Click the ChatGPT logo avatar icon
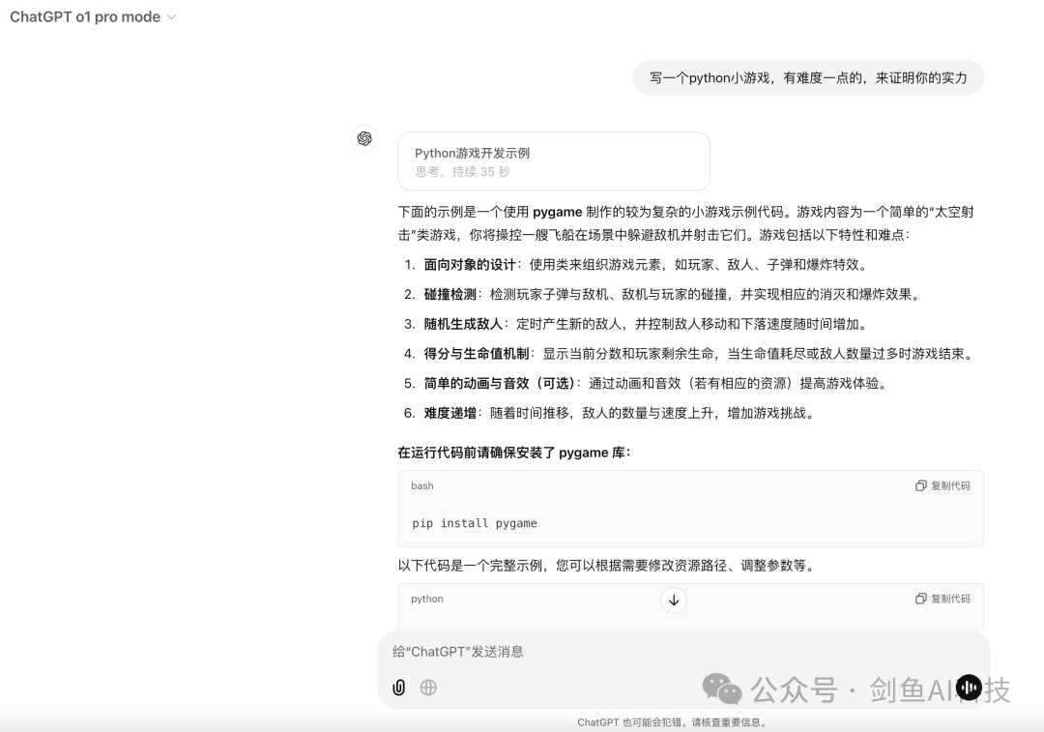 pyautogui.click(x=364, y=138)
